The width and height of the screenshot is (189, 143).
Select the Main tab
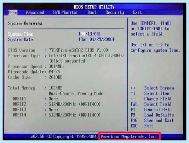click(13, 13)
